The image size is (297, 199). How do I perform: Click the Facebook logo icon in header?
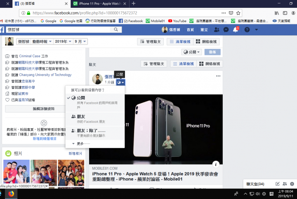2,30
